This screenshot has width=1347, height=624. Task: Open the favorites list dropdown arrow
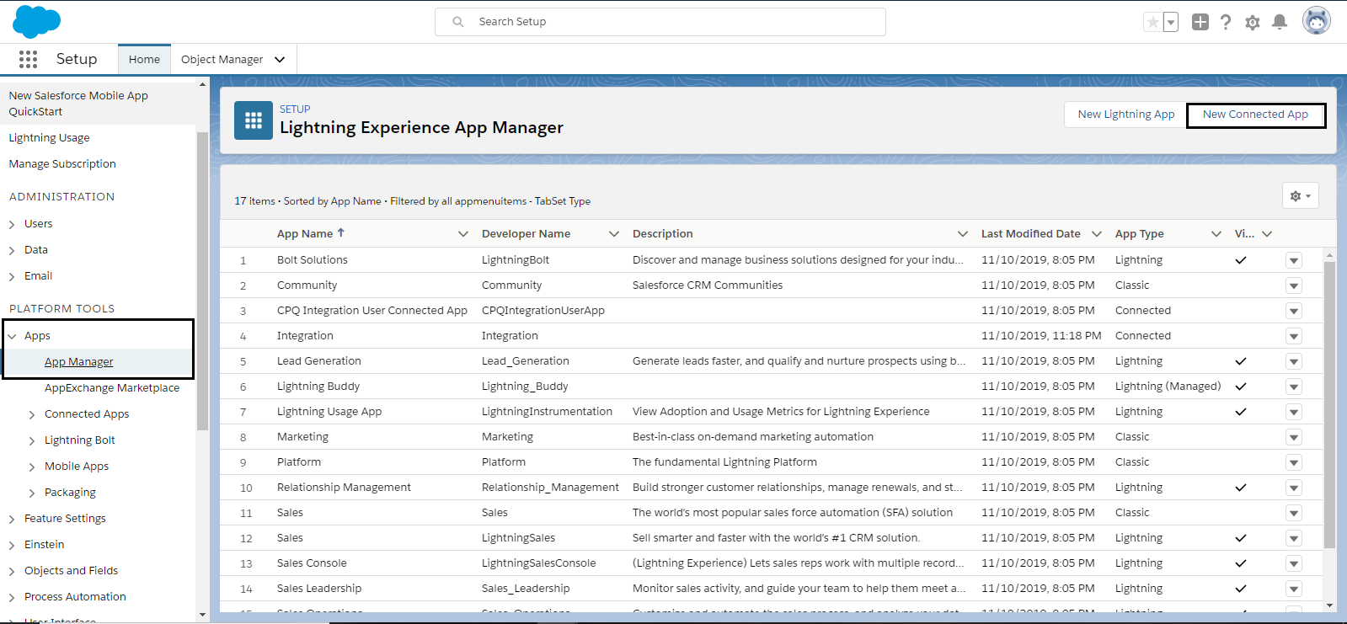[1171, 23]
